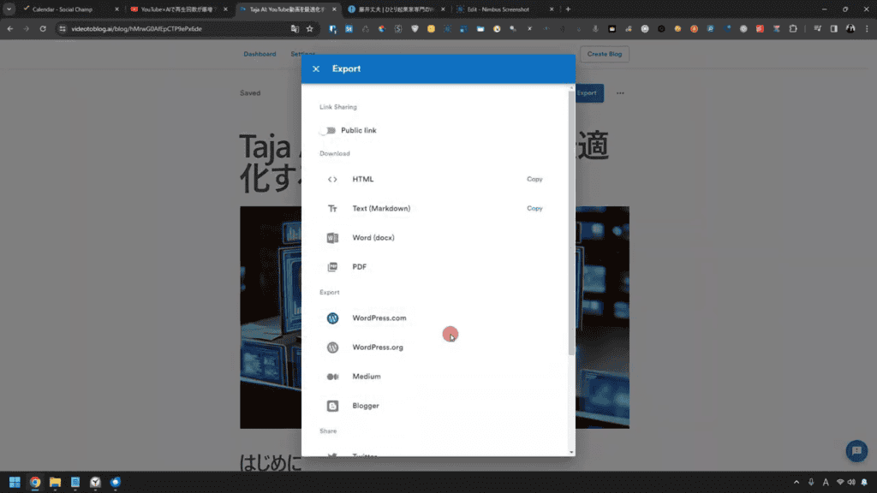The height and width of the screenshot is (493, 877).
Task: Click the Create Blog button
Action: (604, 54)
